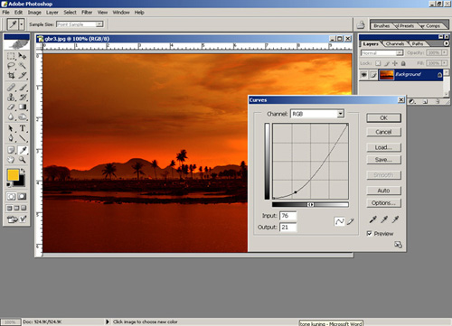
Task: Select the Hand tool
Action: (11, 159)
